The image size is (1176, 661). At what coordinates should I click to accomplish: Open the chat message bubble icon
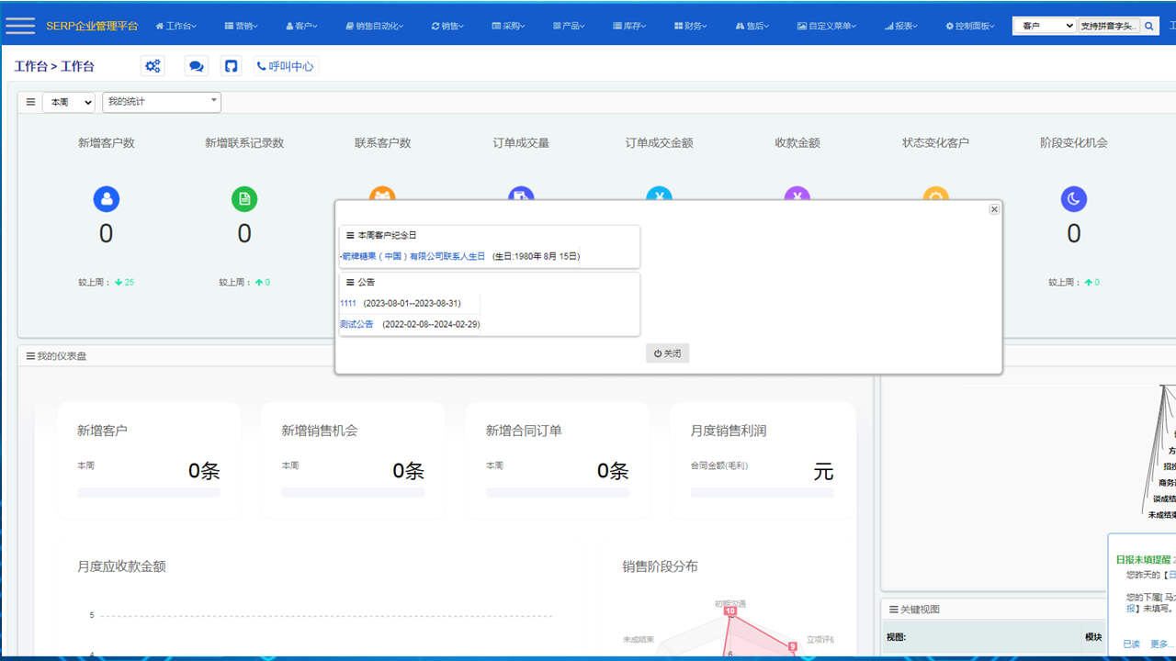point(196,65)
